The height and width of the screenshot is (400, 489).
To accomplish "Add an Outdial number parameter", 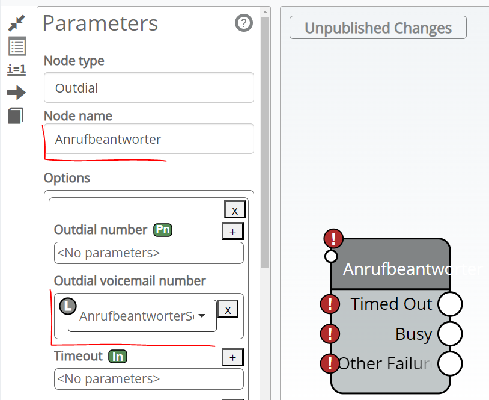I will pyautogui.click(x=232, y=231).
